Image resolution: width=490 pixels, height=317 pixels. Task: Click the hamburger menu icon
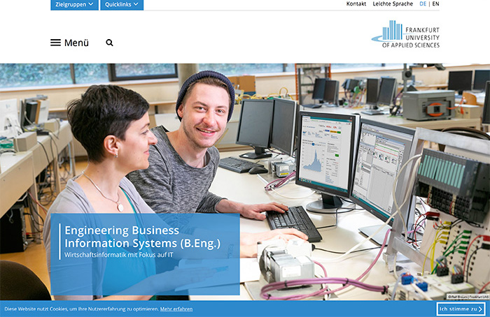(55, 43)
